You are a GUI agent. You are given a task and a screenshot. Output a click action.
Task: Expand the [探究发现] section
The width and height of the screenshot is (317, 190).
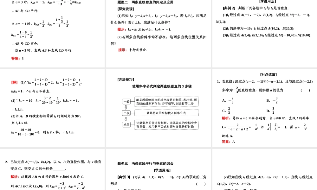tap(126, 9)
